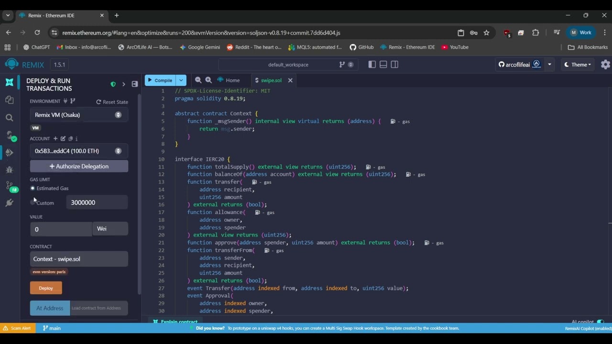
Task: Select the Estimated Gas radio option
Action: [x=33, y=188]
